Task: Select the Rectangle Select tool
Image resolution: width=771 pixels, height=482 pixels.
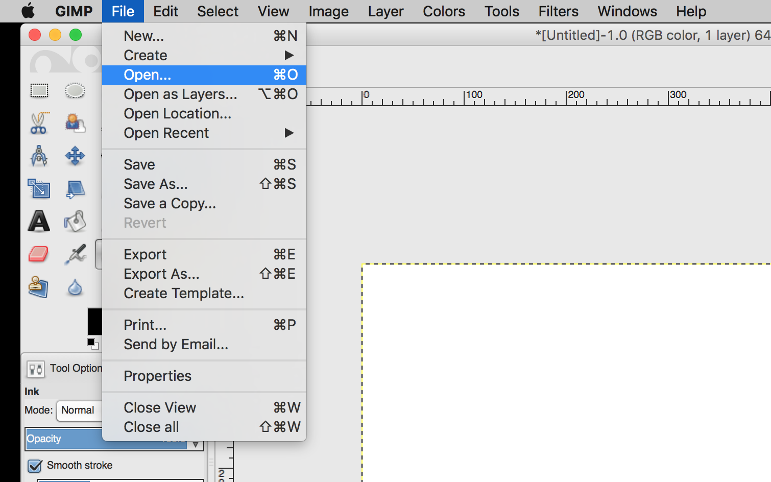Action: [x=39, y=91]
